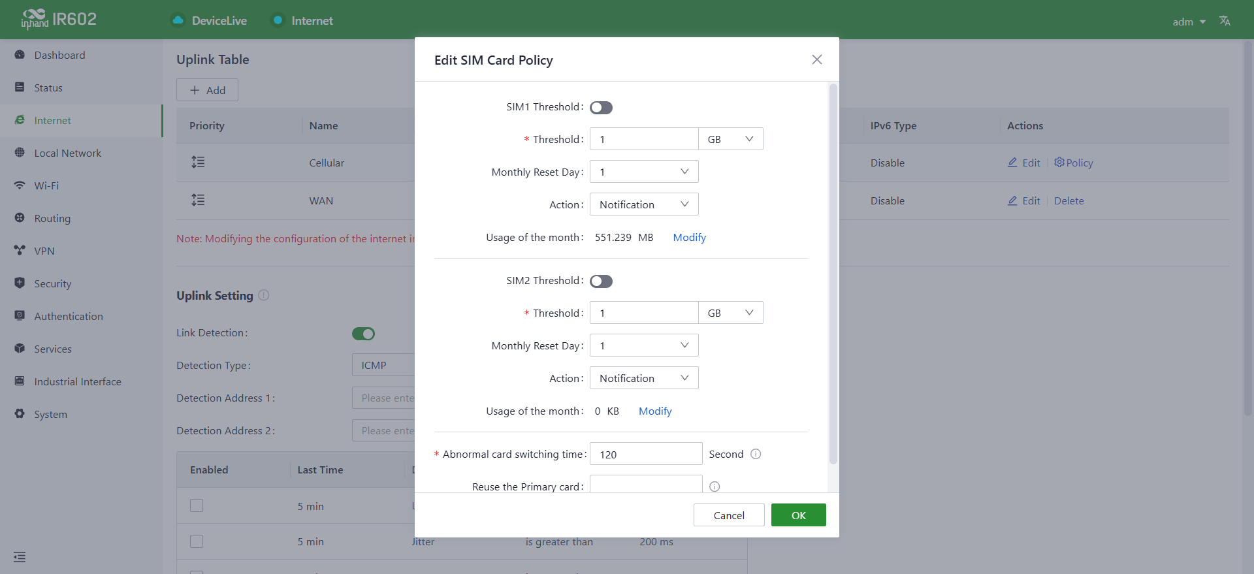This screenshot has height=574, width=1254.
Task: Open the Routing menu item
Action: [81, 218]
